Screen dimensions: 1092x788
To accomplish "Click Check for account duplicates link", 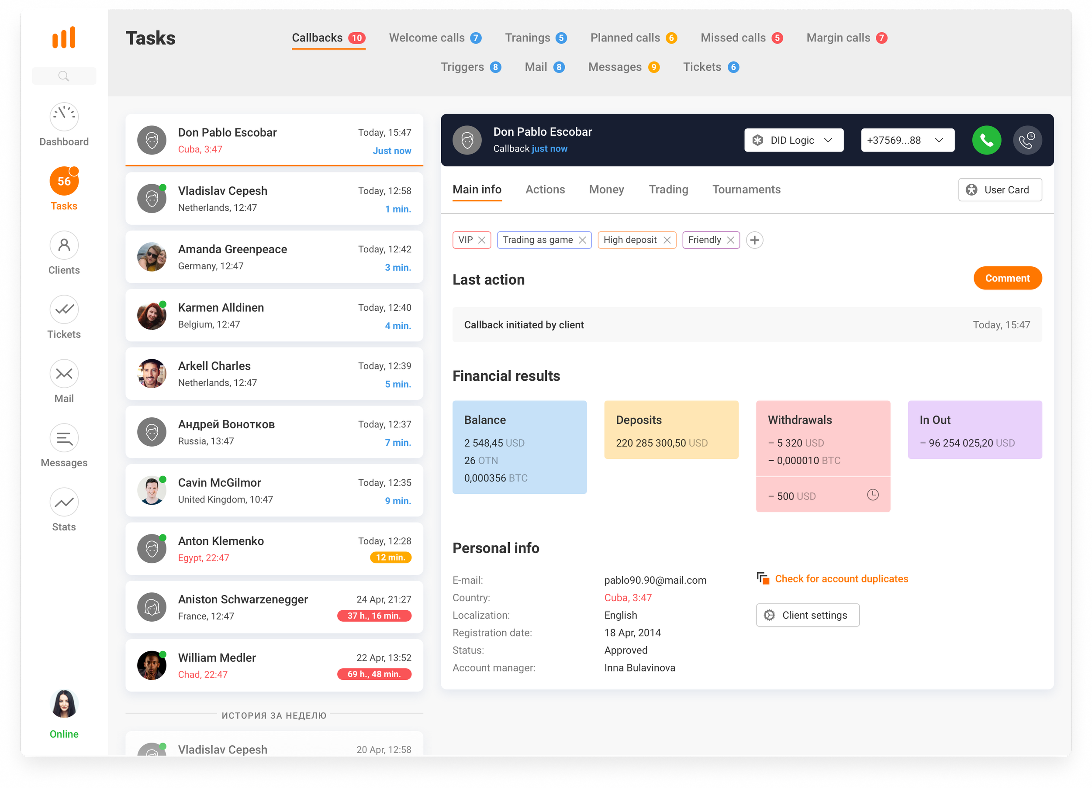I will click(841, 578).
